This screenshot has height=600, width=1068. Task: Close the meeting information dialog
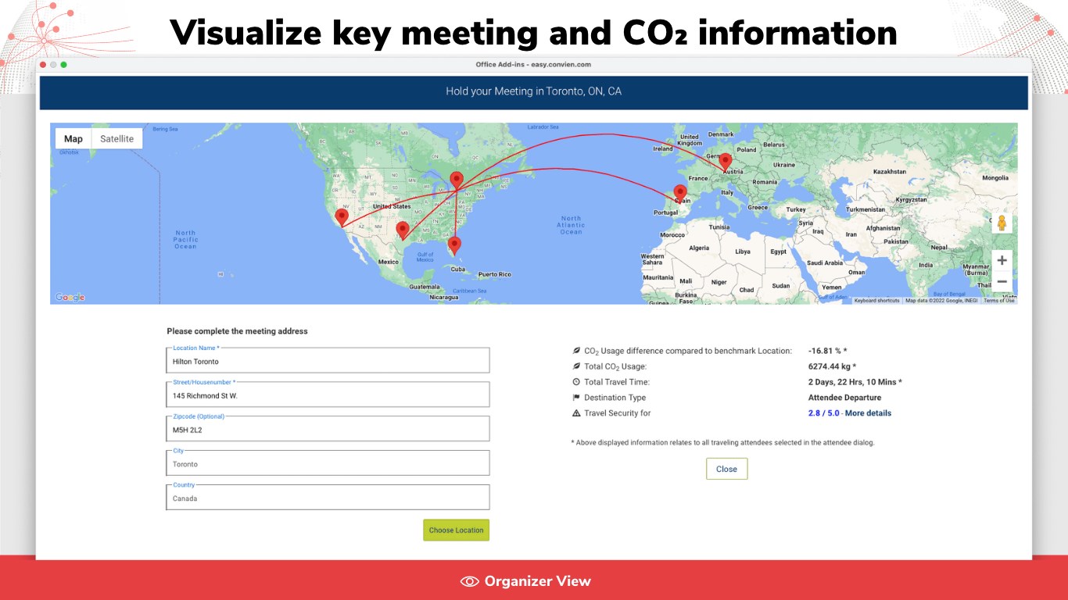click(x=726, y=469)
